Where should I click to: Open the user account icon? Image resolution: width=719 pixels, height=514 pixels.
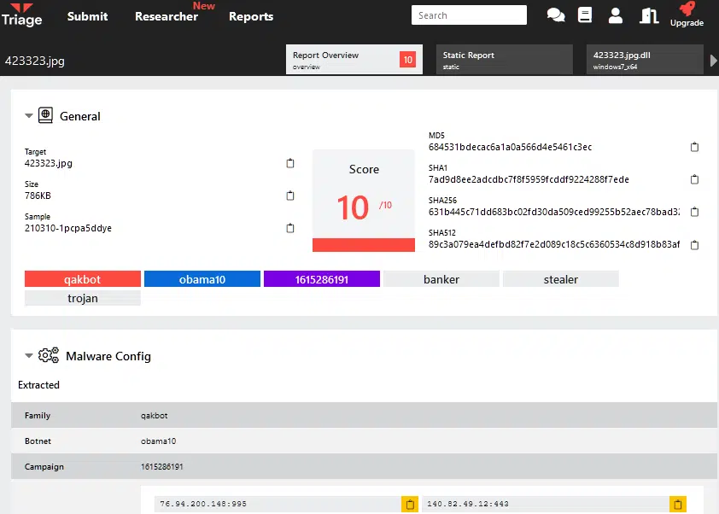click(616, 15)
